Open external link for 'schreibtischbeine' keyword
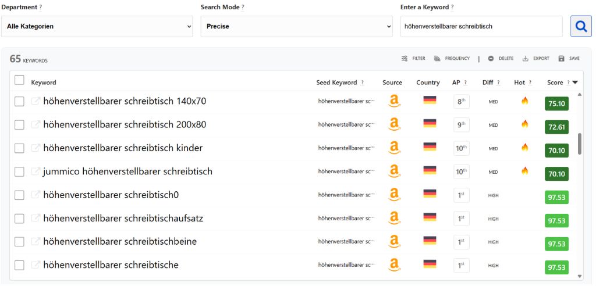 (x=36, y=242)
